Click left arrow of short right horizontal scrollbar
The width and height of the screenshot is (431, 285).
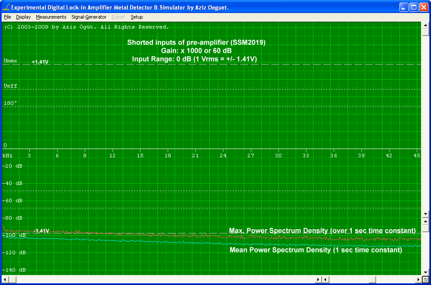click(x=326, y=280)
